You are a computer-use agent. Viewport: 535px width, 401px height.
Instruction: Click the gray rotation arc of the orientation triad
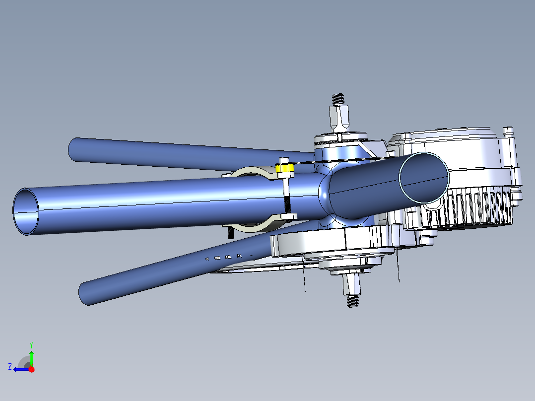pos(24,361)
